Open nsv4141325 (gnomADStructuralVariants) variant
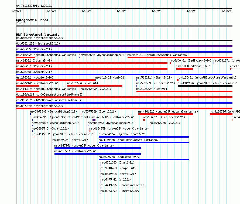The width and height of the screenshot is (240, 204). (x=168, y=111)
